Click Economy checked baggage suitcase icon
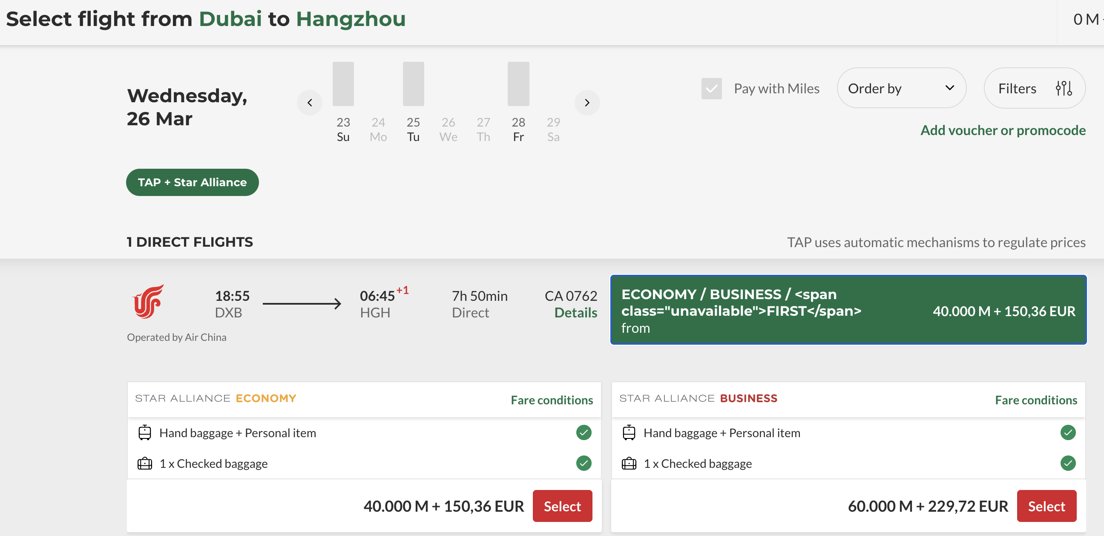The image size is (1104, 536). pyautogui.click(x=144, y=464)
